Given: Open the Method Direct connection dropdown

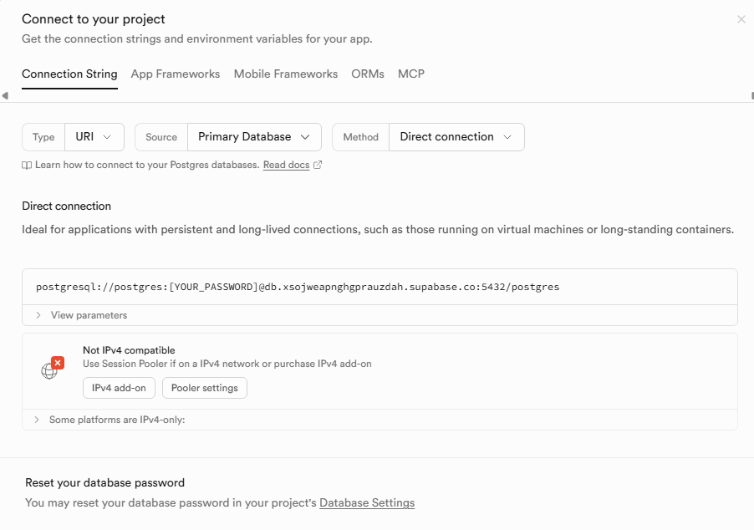Looking at the screenshot, I should 456,137.
